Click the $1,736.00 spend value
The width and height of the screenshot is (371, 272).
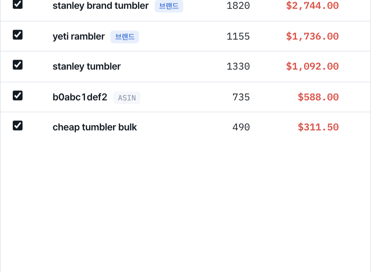point(312,36)
